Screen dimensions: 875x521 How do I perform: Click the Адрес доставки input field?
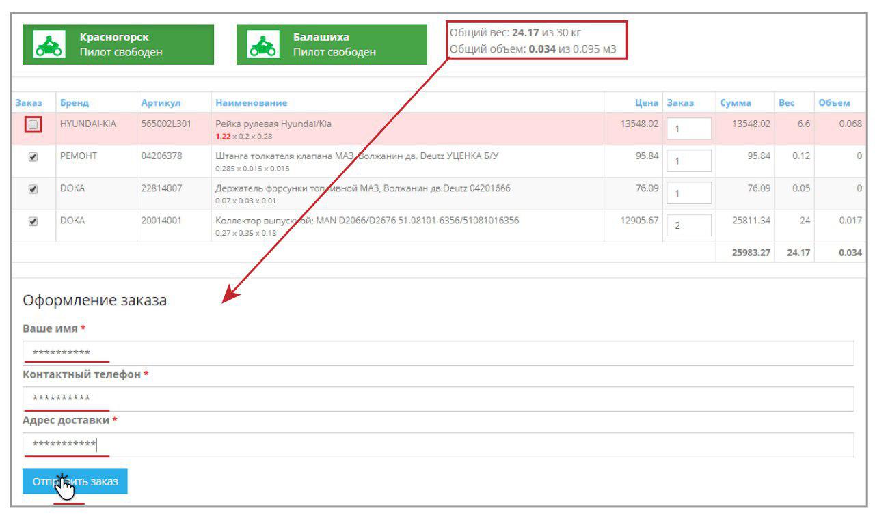(437, 445)
